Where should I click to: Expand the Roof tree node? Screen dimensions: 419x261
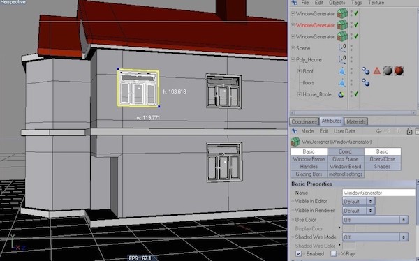(x=300, y=71)
